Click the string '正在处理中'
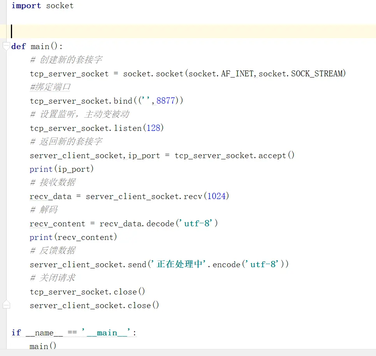This screenshot has width=376, height=356. click(179, 264)
